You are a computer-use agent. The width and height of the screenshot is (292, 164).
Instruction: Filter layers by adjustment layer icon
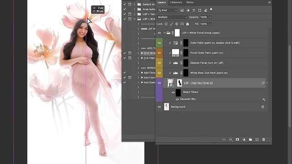188,10
